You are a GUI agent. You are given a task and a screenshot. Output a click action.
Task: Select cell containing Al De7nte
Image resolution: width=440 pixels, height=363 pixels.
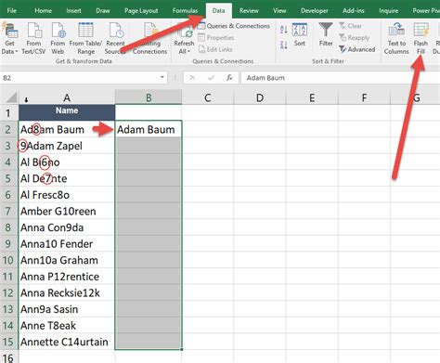tap(67, 178)
